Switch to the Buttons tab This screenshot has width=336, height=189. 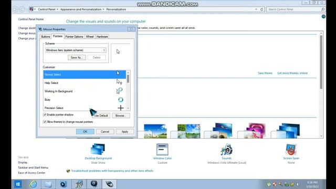coord(46,37)
